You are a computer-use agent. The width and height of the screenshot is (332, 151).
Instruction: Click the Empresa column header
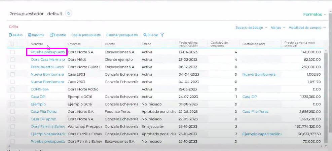click(74, 44)
